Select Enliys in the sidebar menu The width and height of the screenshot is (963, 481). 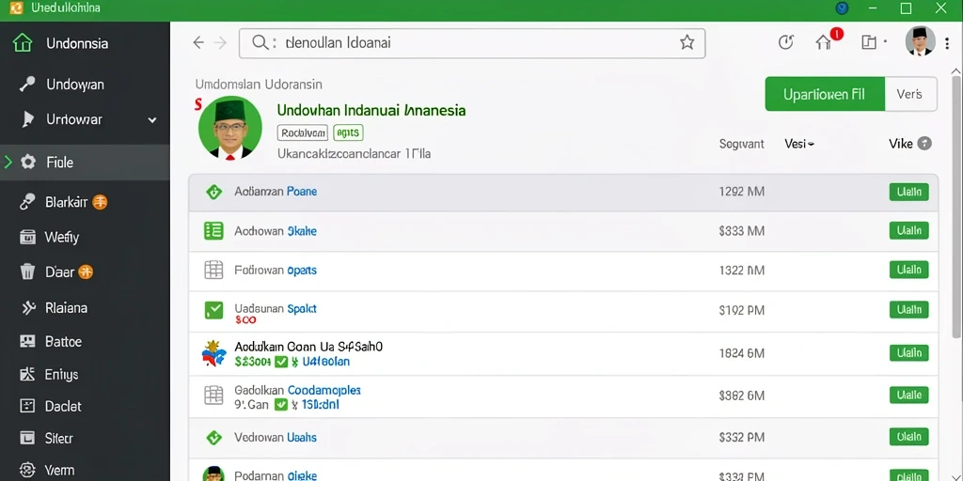(x=61, y=374)
